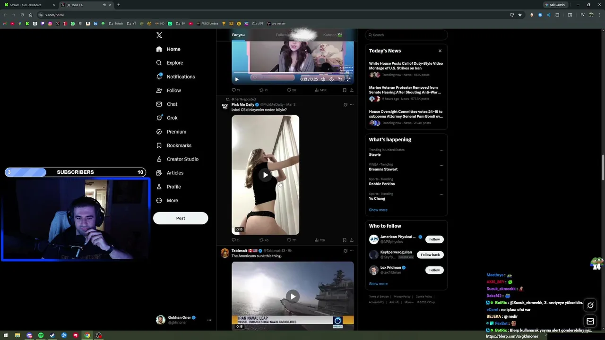Click the Post button
The height and width of the screenshot is (340, 605).
point(181,218)
